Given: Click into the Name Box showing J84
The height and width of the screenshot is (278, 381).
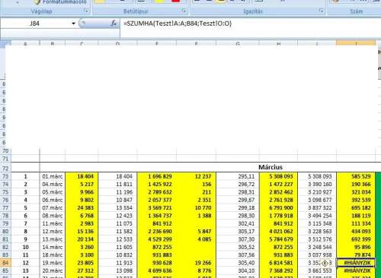Looking at the screenshot, I should 35,24.
